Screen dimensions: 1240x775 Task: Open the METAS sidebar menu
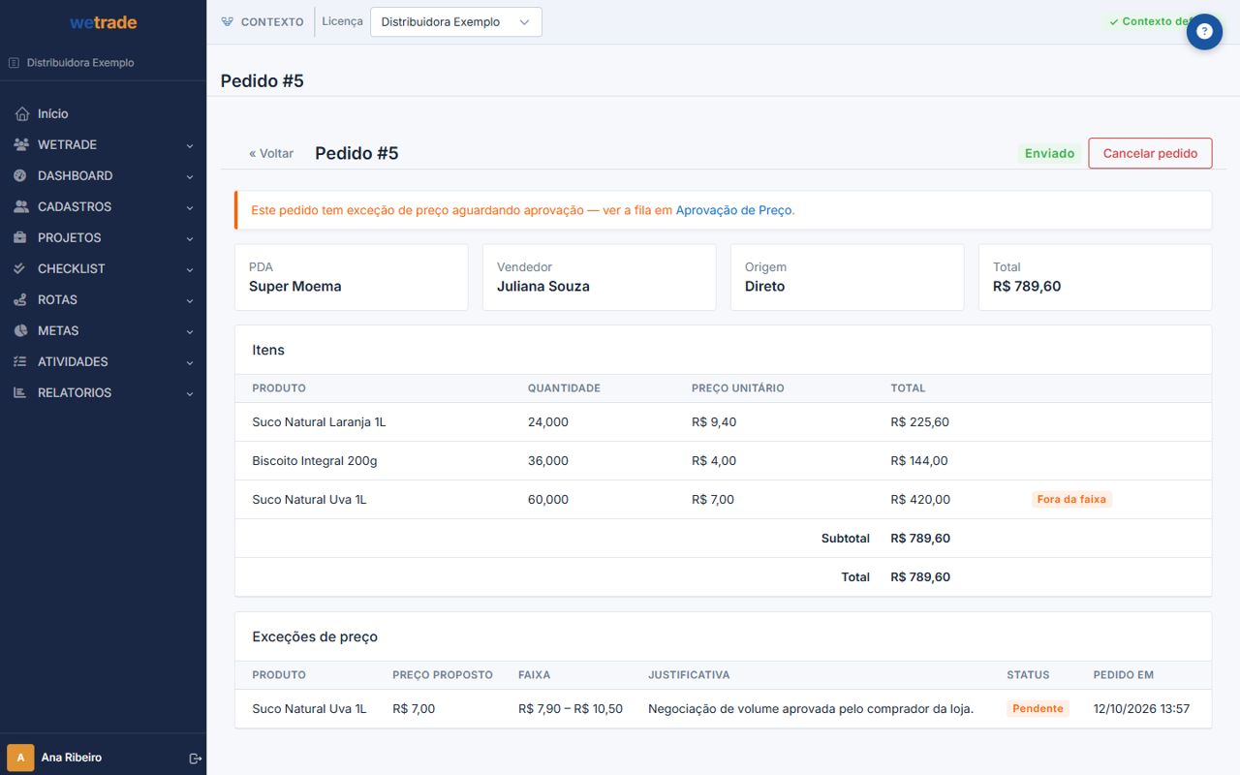pos(103,330)
